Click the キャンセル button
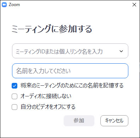The height and width of the screenshot is (138, 140). [x=114, y=121]
